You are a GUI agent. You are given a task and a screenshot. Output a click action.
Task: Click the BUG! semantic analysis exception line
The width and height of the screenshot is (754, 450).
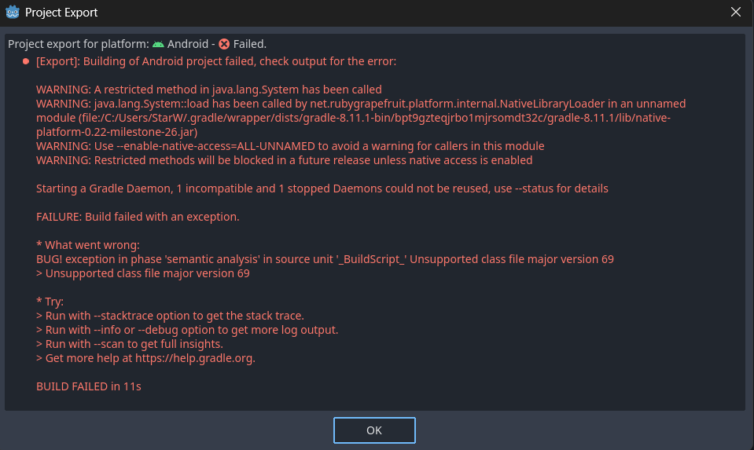point(325,259)
